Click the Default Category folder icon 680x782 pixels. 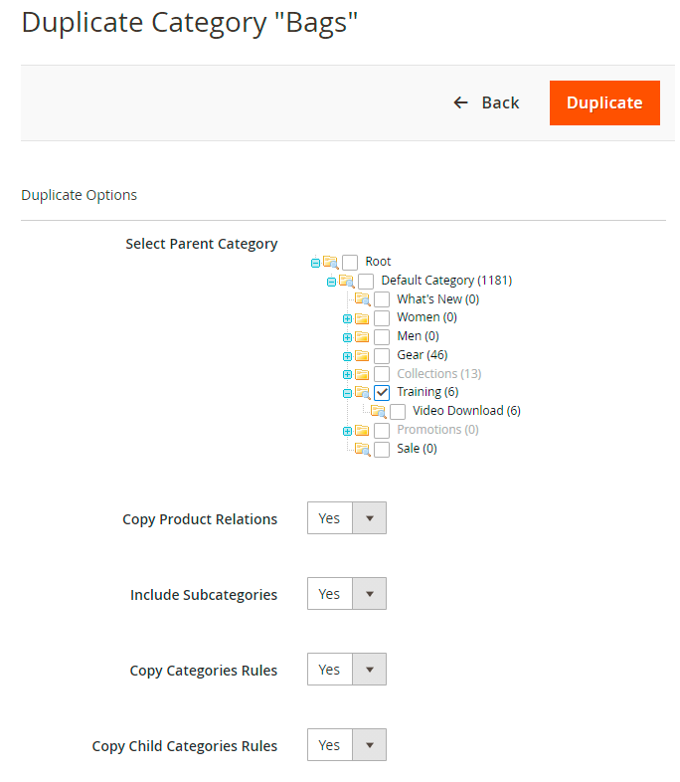(x=346, y=281)
